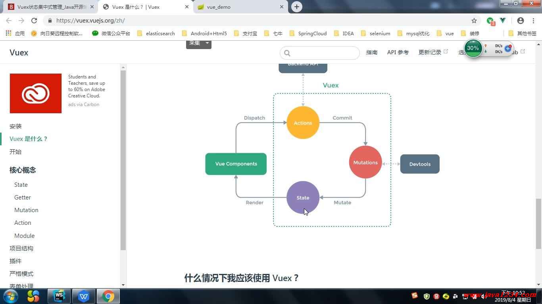Close the vue_demo tab
The width and height of the screenshot is (542, 304).
point(282,7)
